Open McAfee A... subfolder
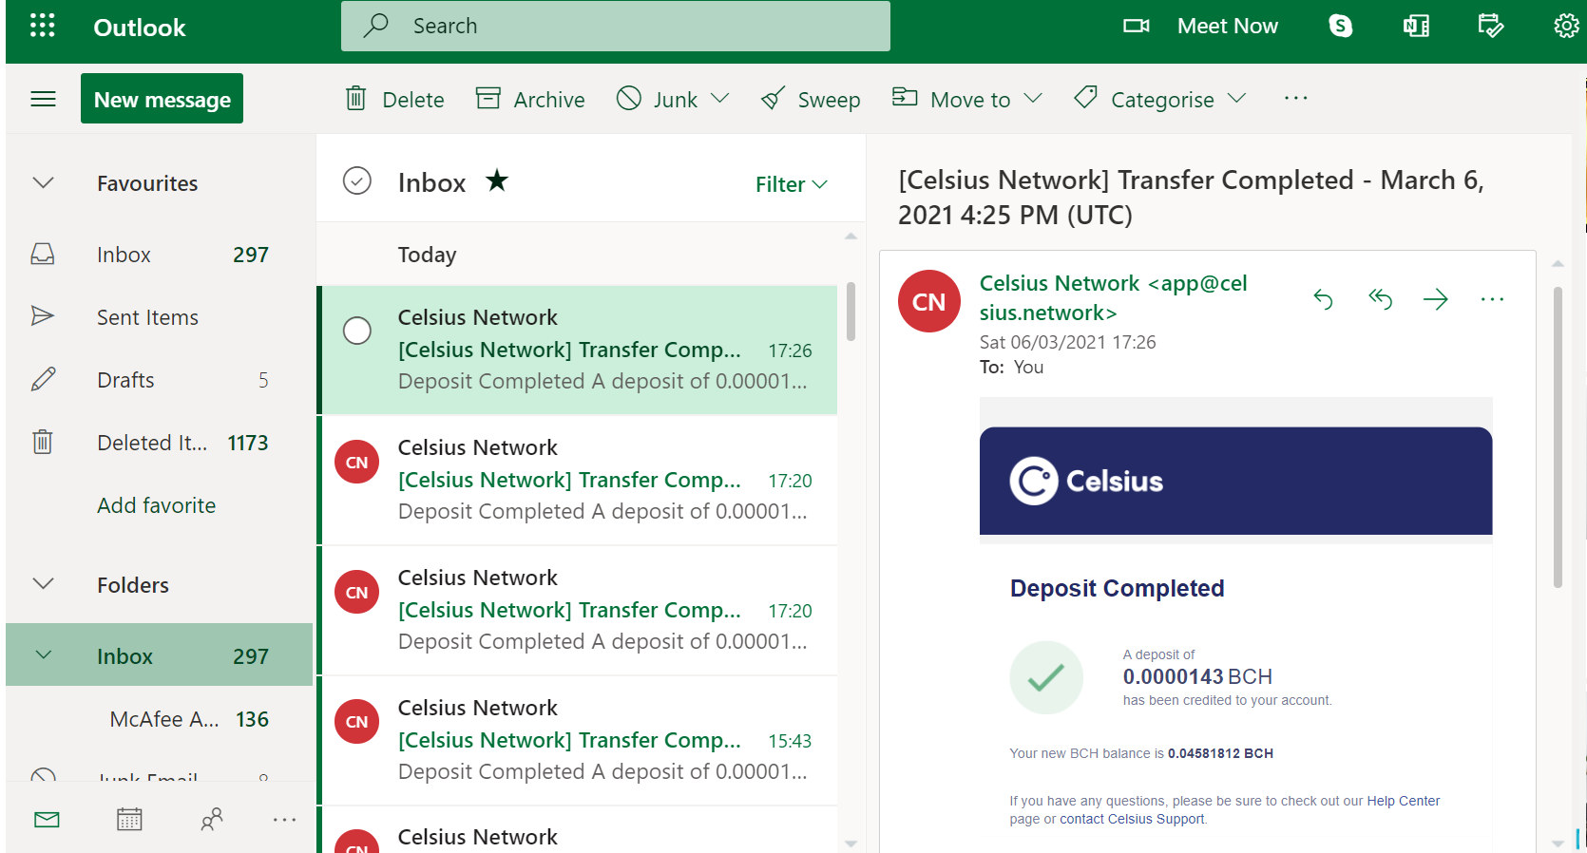This screenshot has height=853, width=1587. [x=159, y=719]
